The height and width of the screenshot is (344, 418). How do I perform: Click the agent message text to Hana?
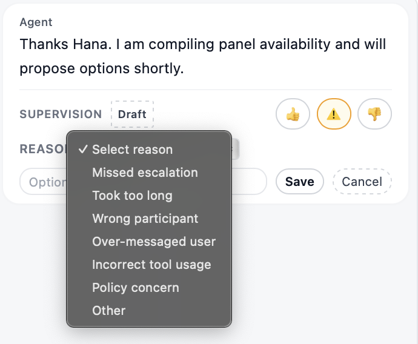pos(202,56)
